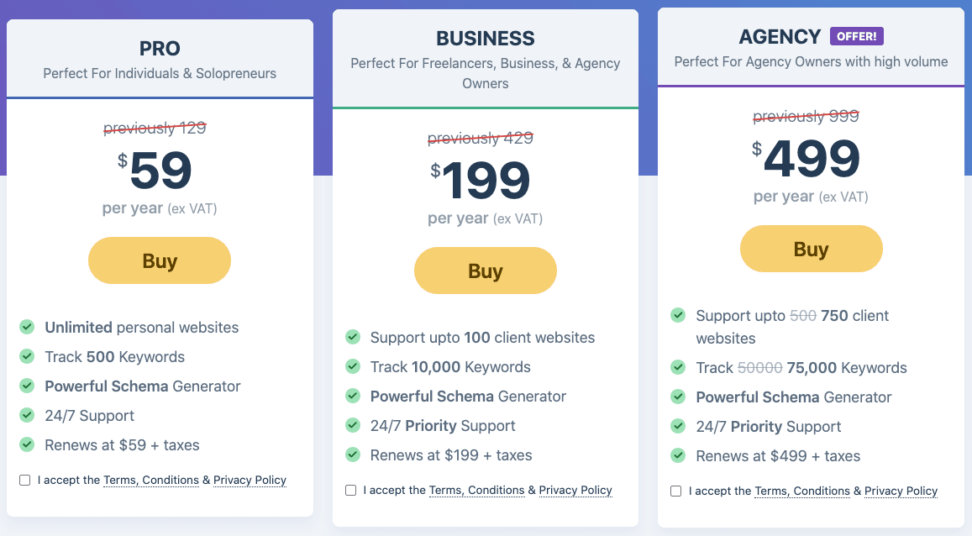Click check icon beside 750 client websites

678,315
